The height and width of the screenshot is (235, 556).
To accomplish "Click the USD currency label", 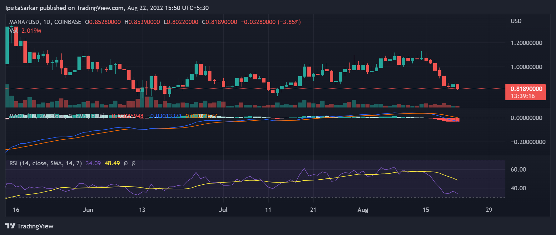I will [x=516, y=21].
